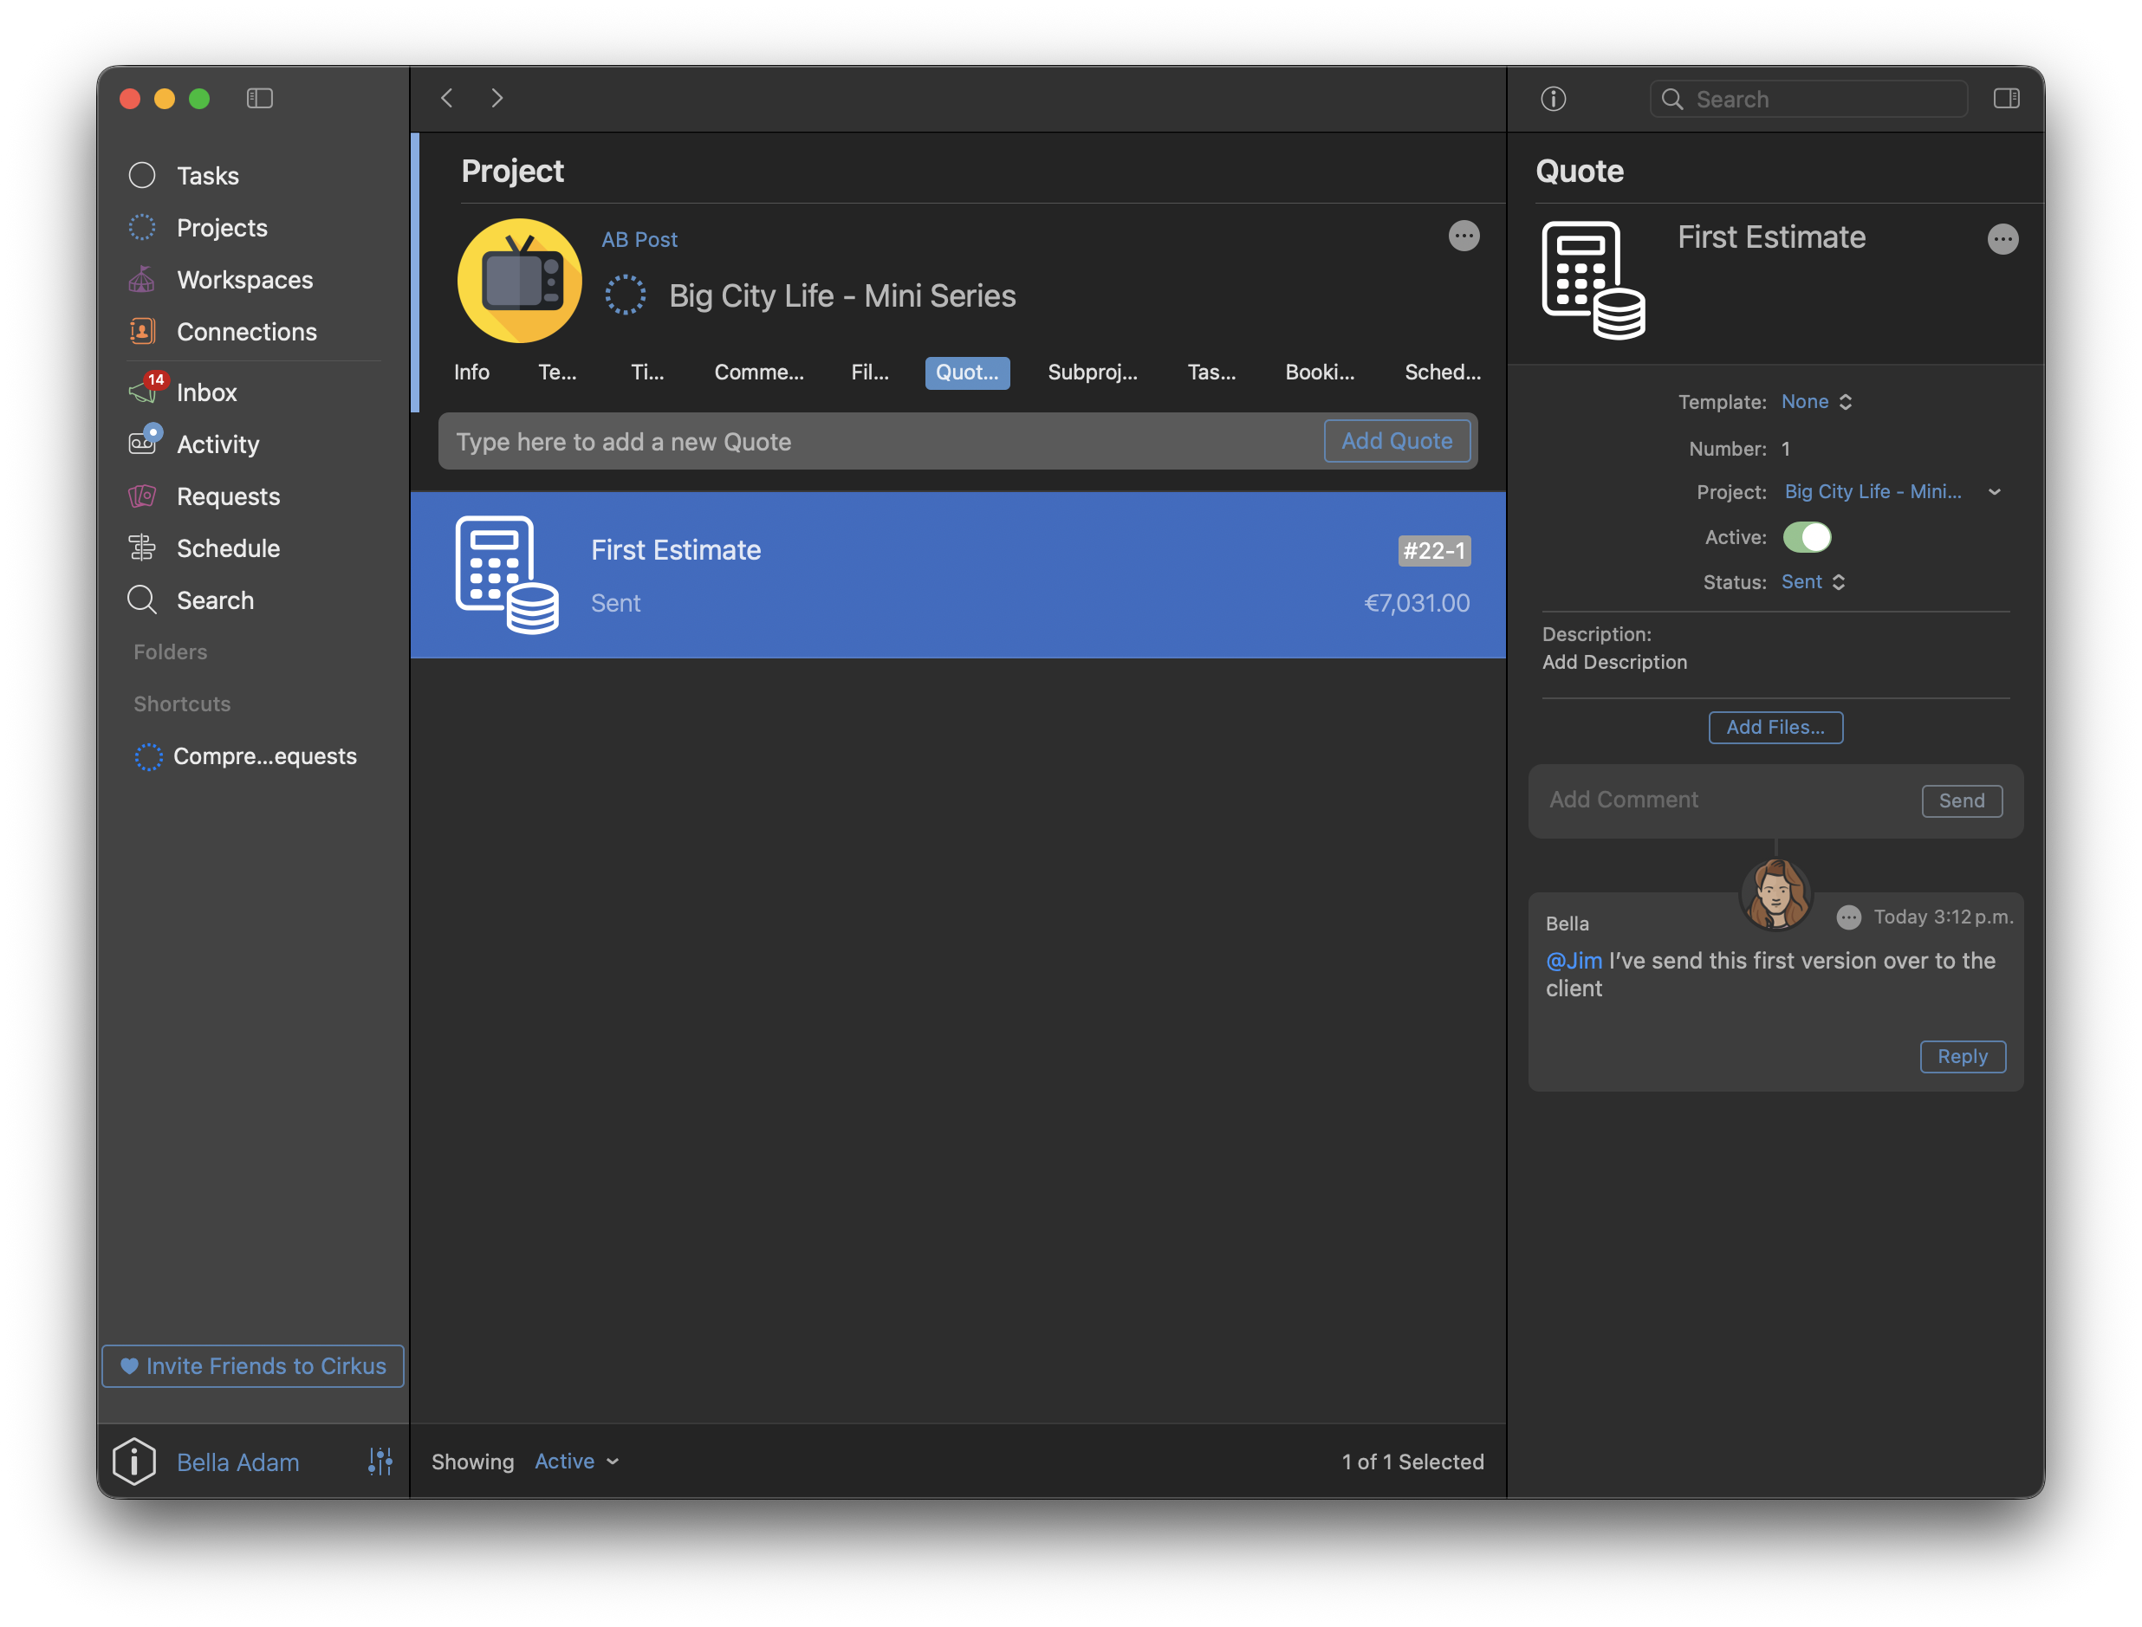Open the Inbox with 14 notifications
Screen dimensions: 2142x1627
[205, 392]
